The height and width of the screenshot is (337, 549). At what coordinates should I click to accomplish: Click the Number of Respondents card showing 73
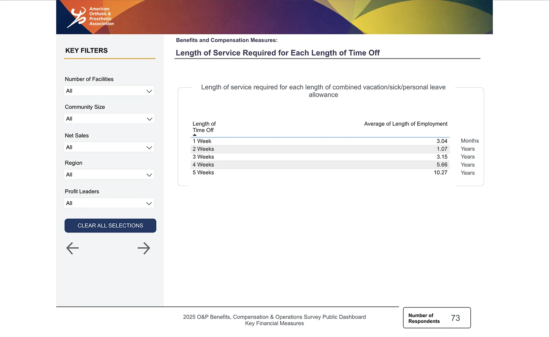tap(437, 318)
